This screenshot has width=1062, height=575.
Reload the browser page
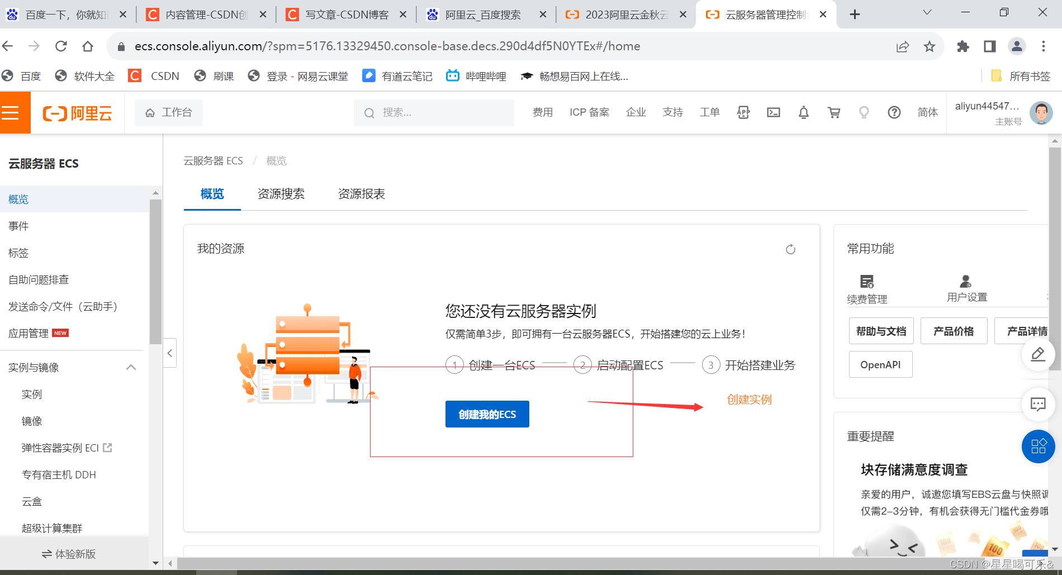pos(61,46)
